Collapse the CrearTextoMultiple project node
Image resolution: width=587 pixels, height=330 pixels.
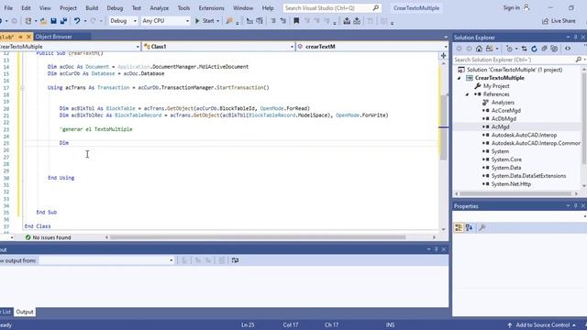(459, 78)
